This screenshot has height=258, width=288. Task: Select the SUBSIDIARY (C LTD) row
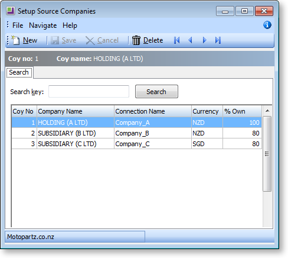(136, 144)
